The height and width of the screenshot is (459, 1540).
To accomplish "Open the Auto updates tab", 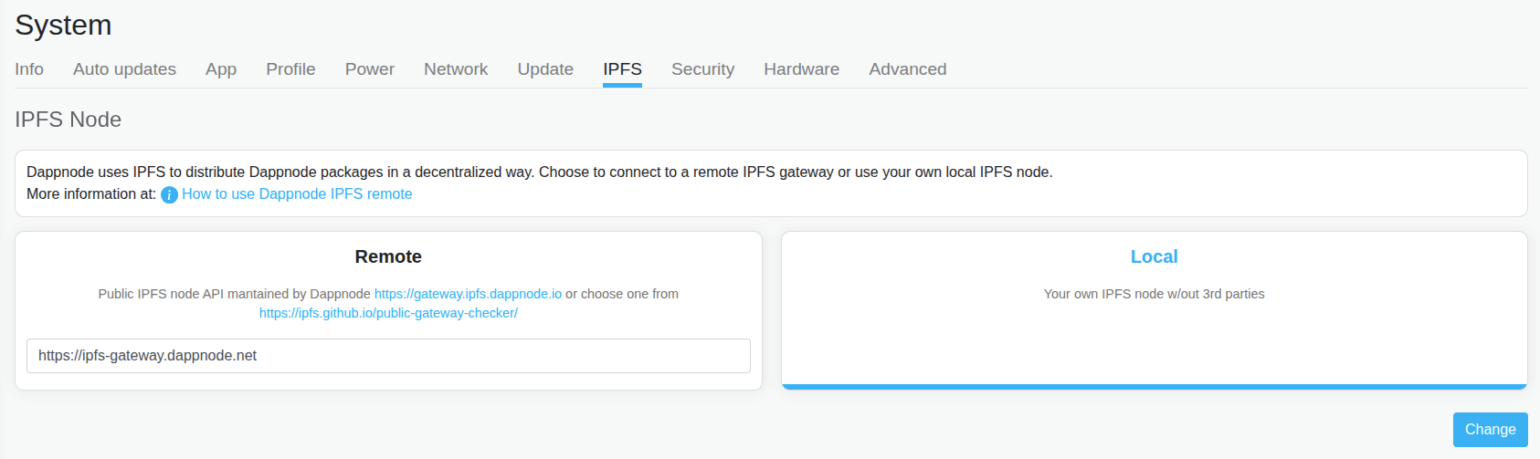I will pyautogui.click(x=124, y=69).
